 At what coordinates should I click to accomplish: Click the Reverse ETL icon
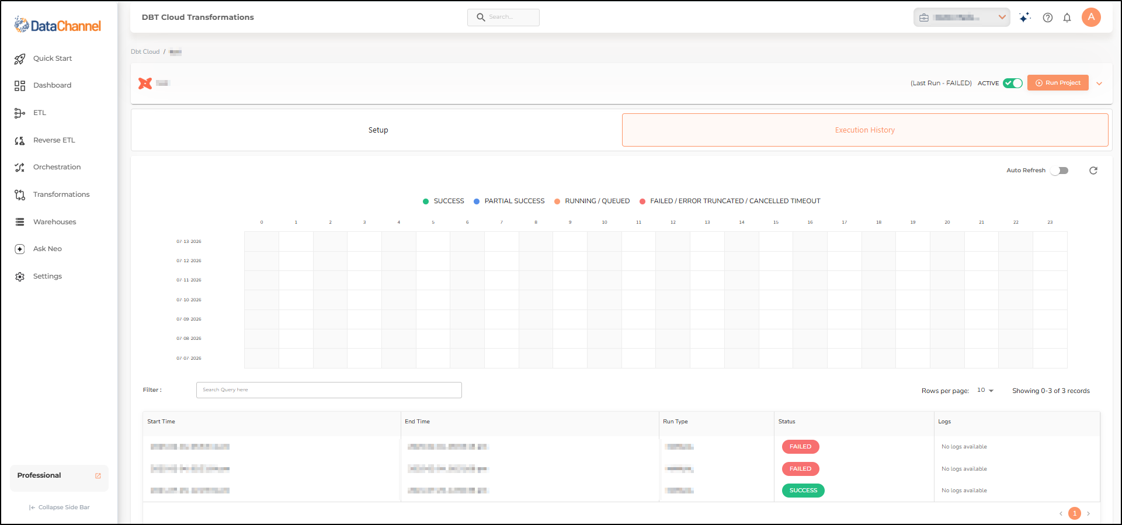[20, 141]
